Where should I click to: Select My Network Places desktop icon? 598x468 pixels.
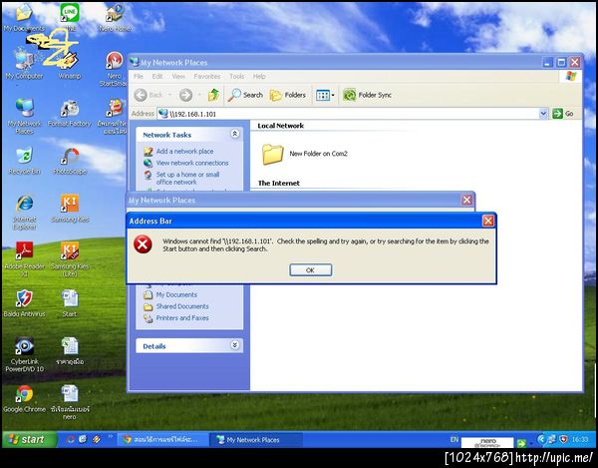click(24, 116)
